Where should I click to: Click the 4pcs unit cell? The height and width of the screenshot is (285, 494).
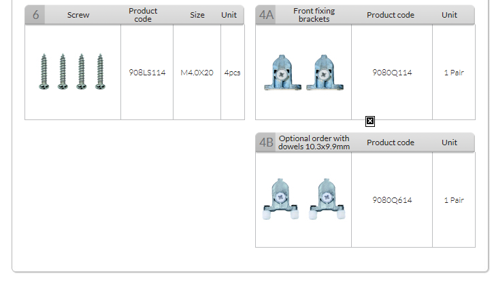pos(232,73)
